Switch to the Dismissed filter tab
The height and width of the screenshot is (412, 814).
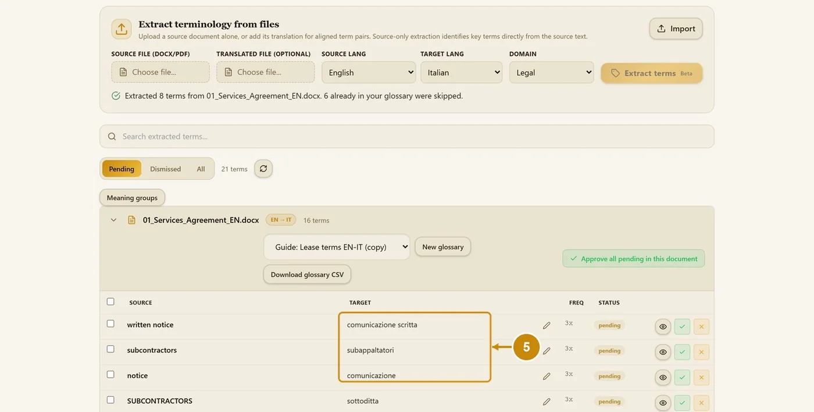(x=166, y=169)
